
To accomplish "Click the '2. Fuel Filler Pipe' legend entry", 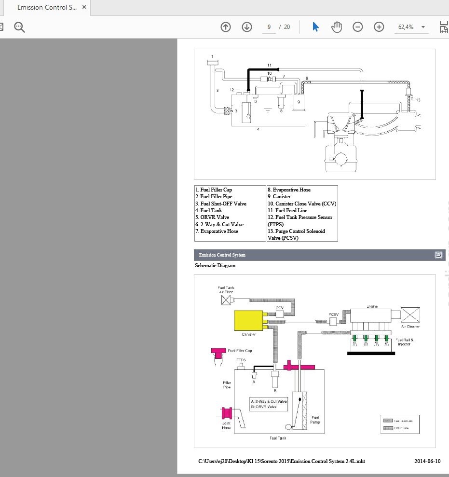I will (x=214, y=196).
